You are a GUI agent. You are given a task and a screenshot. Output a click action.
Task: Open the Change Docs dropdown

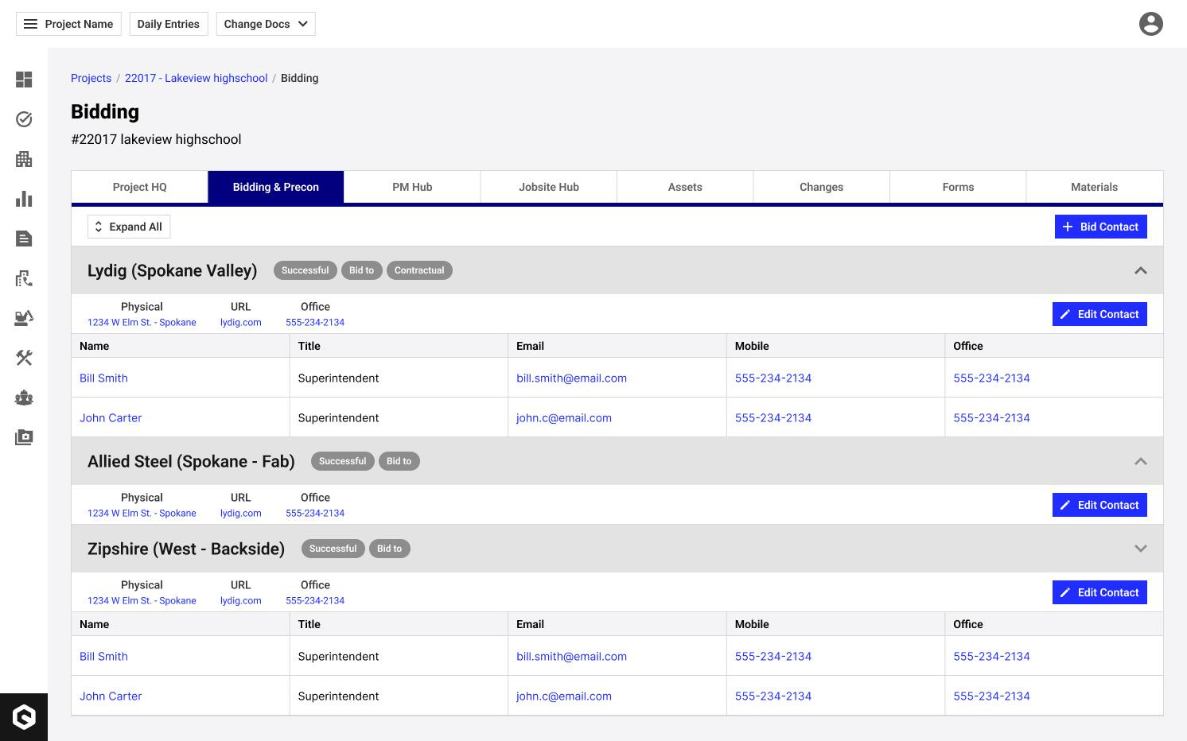pyautogui.click(x=265, y=24)
